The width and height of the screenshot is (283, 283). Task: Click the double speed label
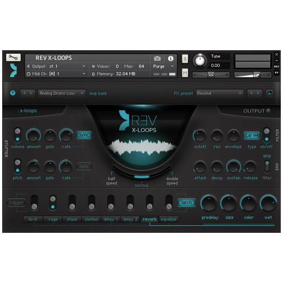[172, 180]
